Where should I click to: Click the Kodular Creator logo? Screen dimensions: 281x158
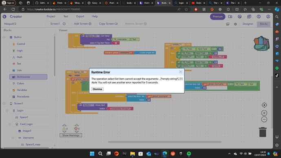point(4,16)
